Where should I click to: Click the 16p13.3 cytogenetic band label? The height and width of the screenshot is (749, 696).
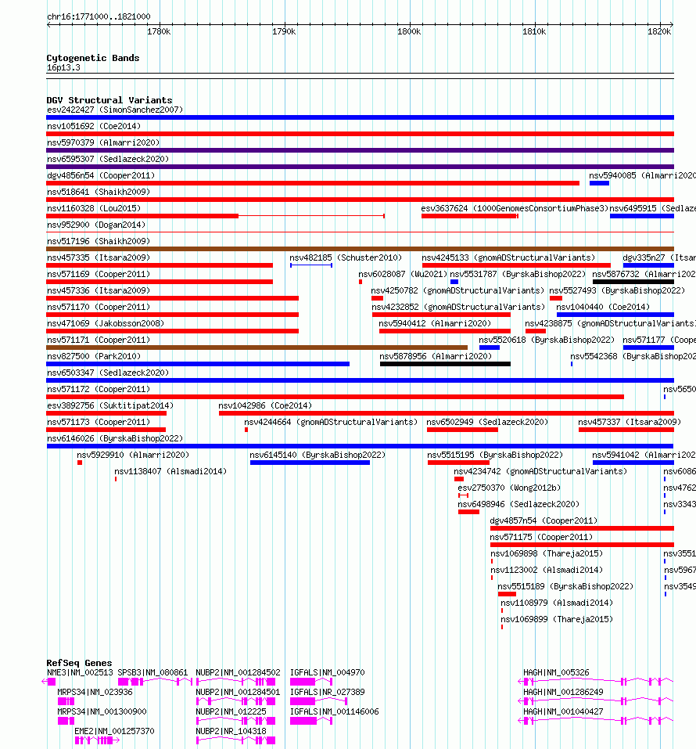pyautogui.click(x=63, y=68)
